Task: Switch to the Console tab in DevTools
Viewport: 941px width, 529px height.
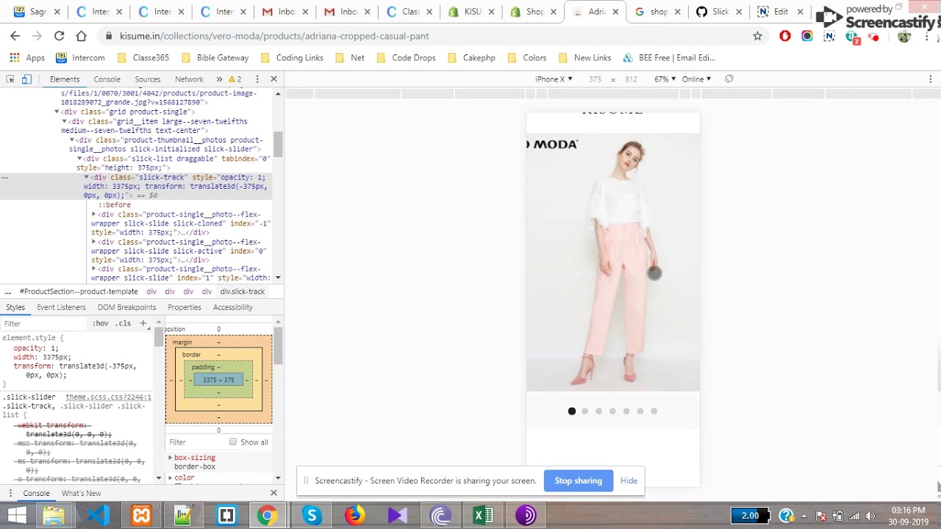Action: coord(107,79)
